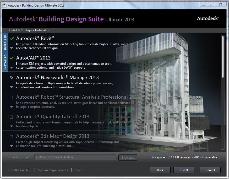
Task: Click the INSTALLED label beside AutoCAD
Action: (x=5, y=62)
